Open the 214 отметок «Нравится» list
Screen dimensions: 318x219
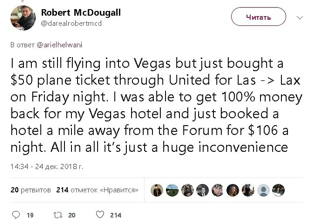97,190
